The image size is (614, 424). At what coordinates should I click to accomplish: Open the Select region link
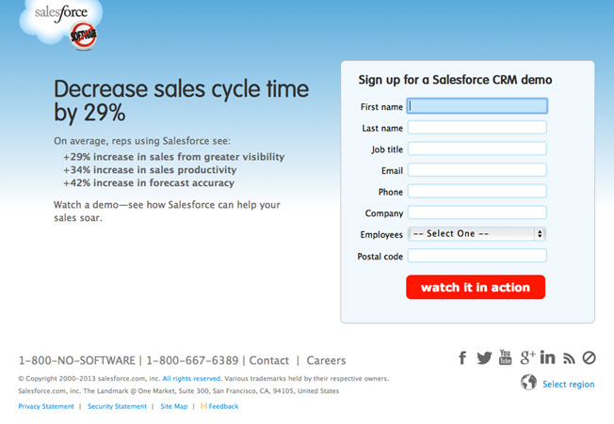coord(568,385)
